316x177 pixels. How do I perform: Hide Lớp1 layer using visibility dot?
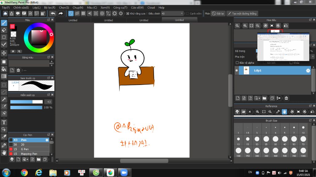237,70
